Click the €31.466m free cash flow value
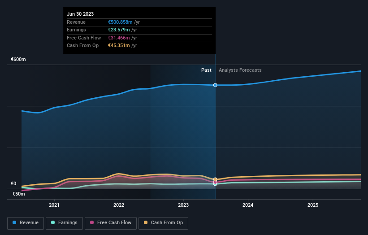 pos(119,38)
